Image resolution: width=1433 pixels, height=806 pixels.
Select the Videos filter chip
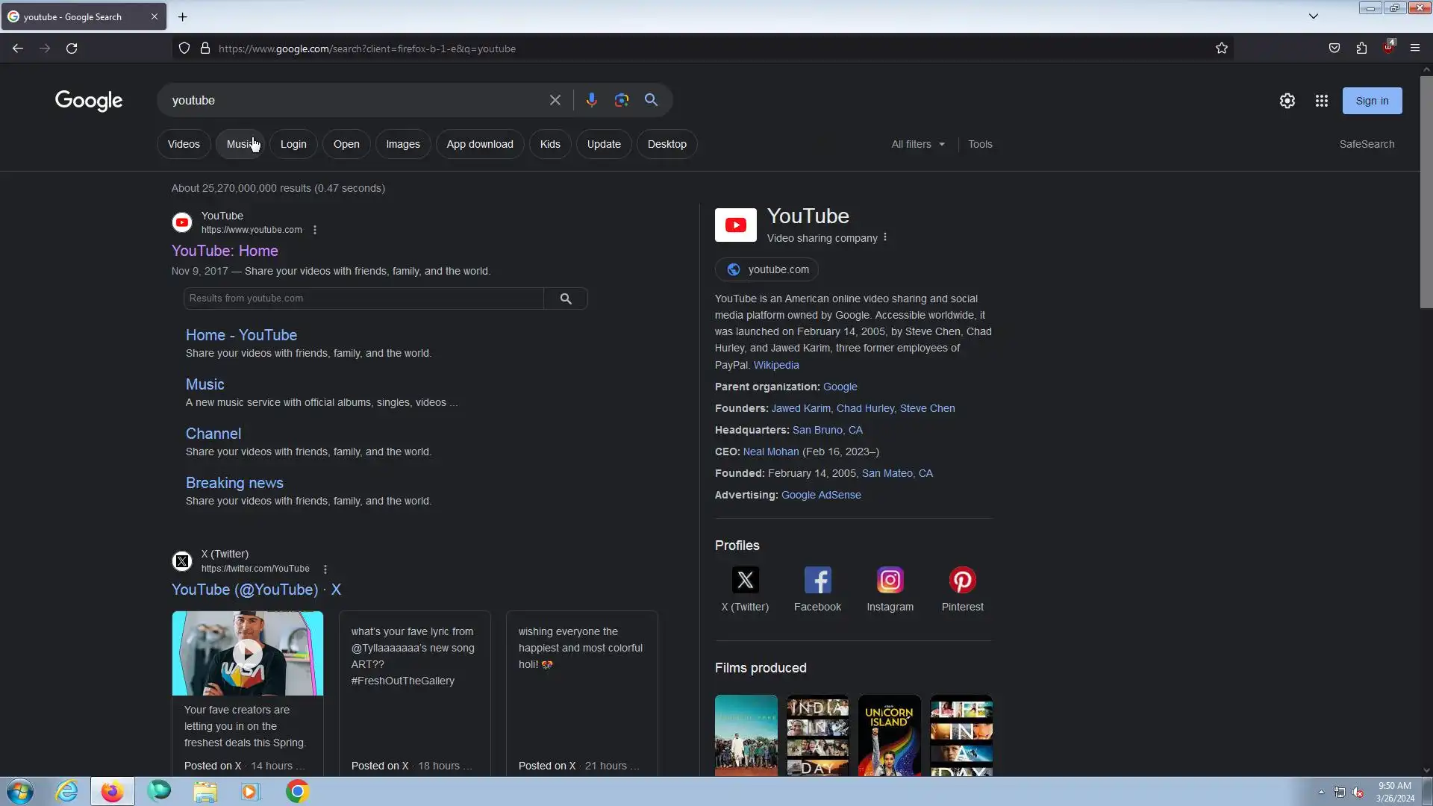coord(184,144)
